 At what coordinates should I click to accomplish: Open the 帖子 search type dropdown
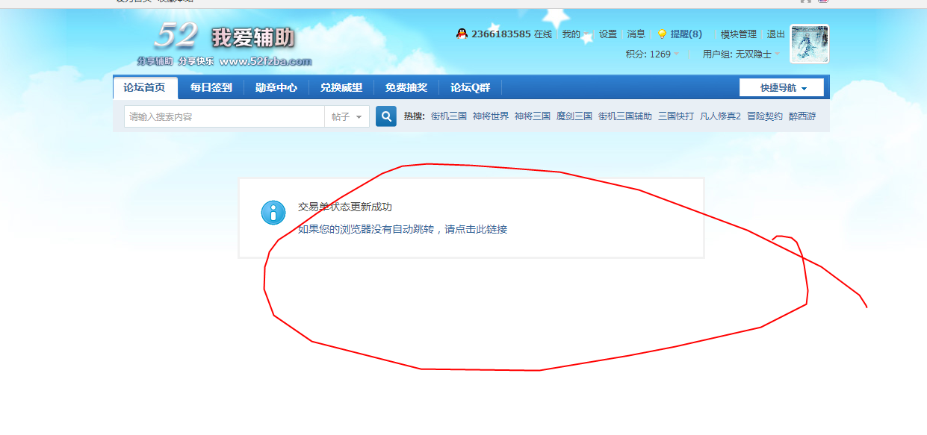point(347,116)
